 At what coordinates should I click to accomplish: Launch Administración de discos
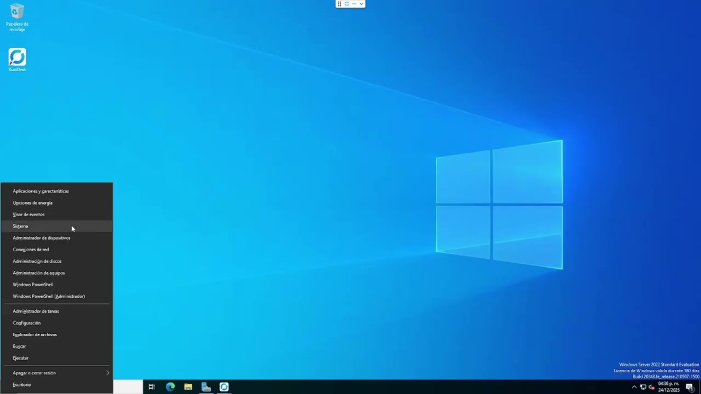click(57, 261)
